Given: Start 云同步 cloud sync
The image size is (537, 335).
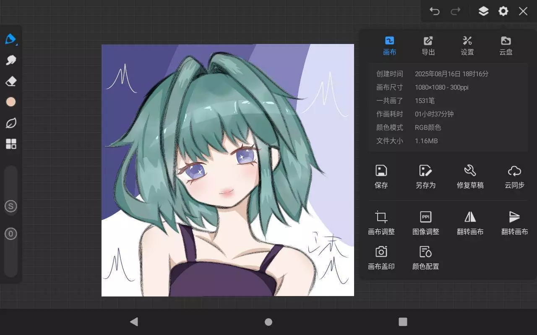Looking at the screenshot, I should (x=514, y=176).
